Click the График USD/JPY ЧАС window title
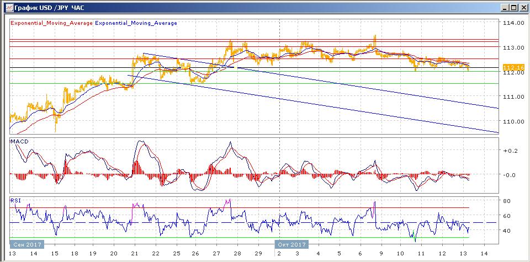Screen dimensions: 530x262 click(50, 7)
